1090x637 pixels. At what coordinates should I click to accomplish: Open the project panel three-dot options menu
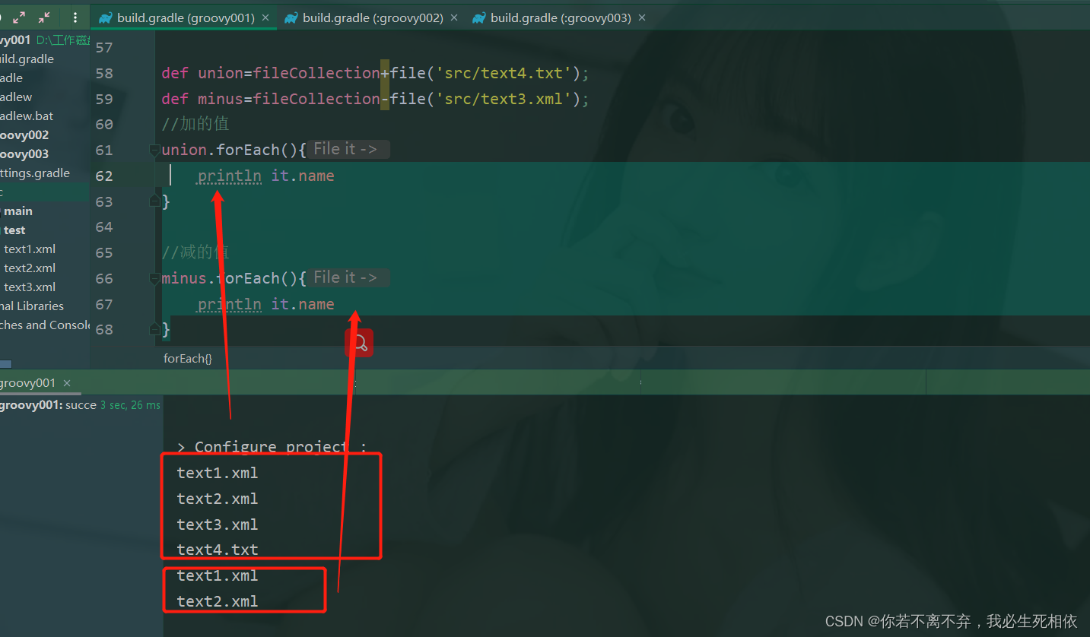pos(75,17)
